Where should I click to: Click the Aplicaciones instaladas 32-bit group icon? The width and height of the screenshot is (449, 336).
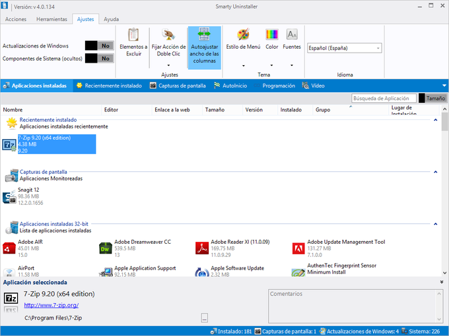click(11, 227)
